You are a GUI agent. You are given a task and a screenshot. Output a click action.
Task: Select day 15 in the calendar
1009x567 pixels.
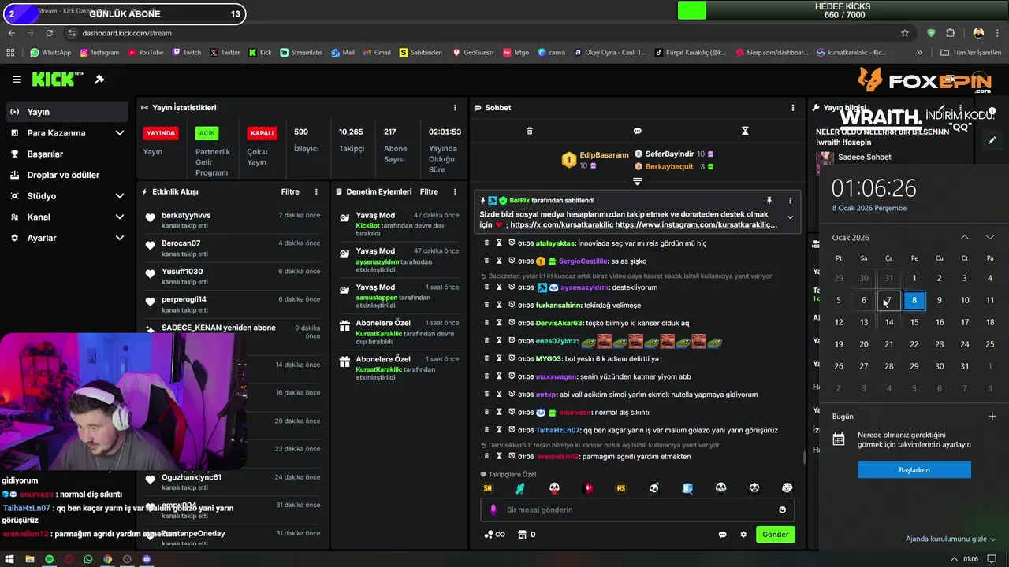(x=914, y=322)
